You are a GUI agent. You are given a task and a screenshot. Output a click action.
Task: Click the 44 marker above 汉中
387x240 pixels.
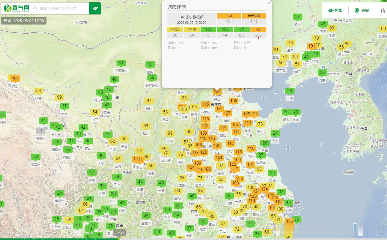117,177
